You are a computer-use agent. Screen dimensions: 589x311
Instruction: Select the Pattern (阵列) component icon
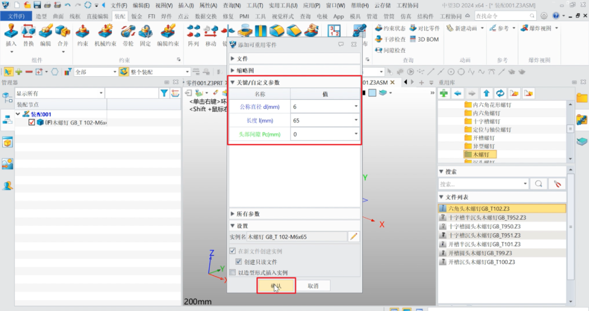click(x=194, y=31)
